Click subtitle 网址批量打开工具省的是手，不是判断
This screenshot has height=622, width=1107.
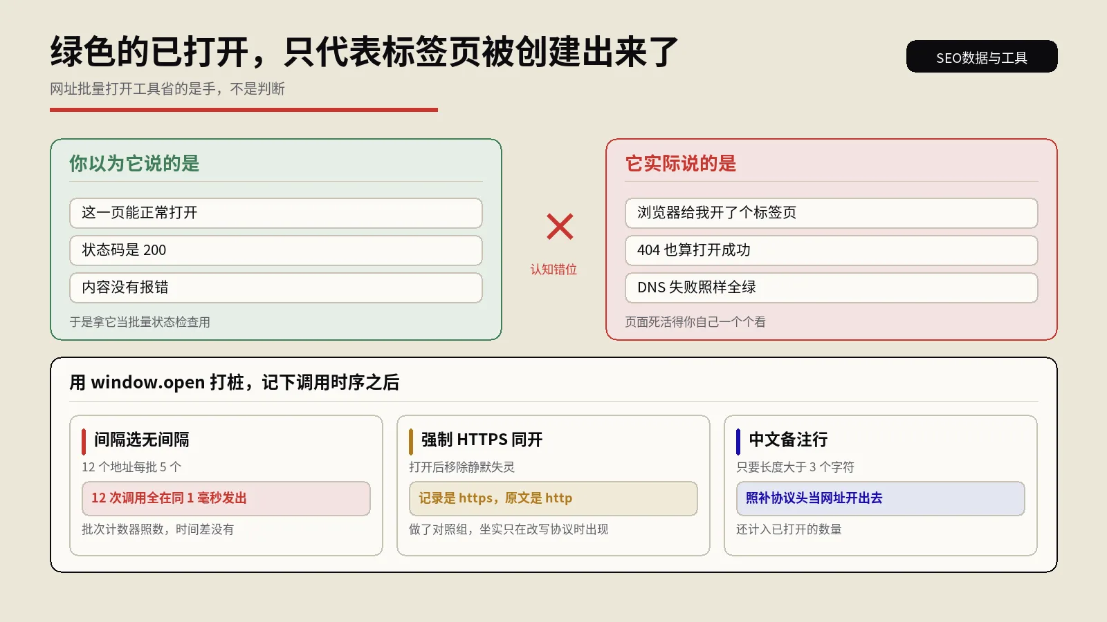coord(167,89)
